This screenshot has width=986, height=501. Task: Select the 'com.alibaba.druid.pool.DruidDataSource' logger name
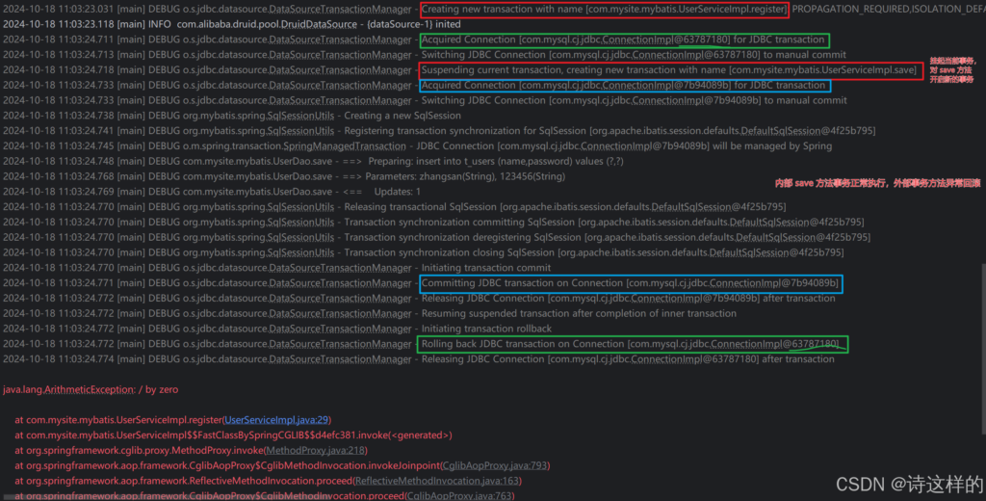(267, 24)
